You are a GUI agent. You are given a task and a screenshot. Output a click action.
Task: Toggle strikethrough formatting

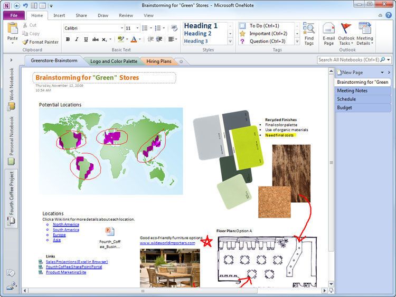coord(95,39)
